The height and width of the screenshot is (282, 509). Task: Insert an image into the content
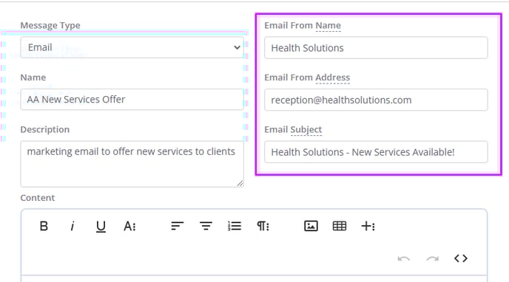pyautogui.click(x=311, y=226)
